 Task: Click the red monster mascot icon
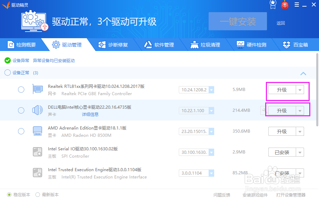[285, 5]
